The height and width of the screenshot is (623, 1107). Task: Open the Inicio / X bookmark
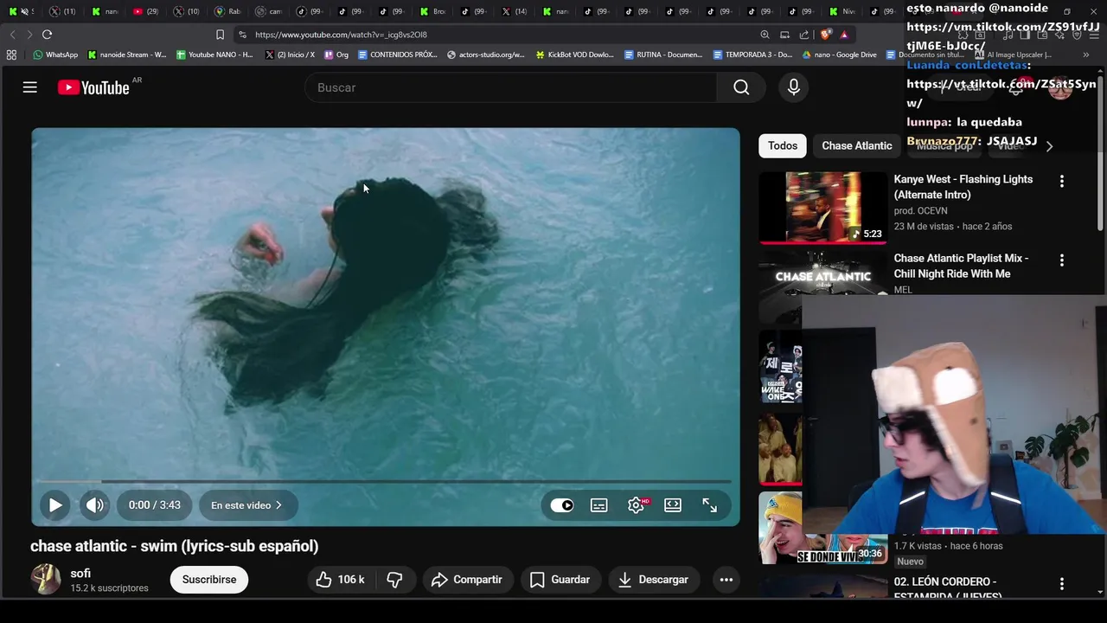coord(290,55)
